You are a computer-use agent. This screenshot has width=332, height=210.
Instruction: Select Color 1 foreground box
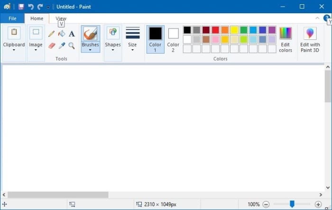tap(156, 39)
